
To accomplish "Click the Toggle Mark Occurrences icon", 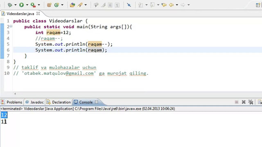I will click(x=96, y=5).
